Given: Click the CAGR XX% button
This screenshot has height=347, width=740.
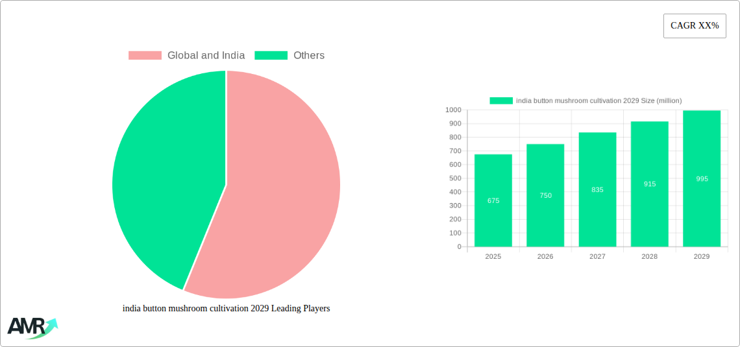Looking at the screenshot, I should (695, 26).
